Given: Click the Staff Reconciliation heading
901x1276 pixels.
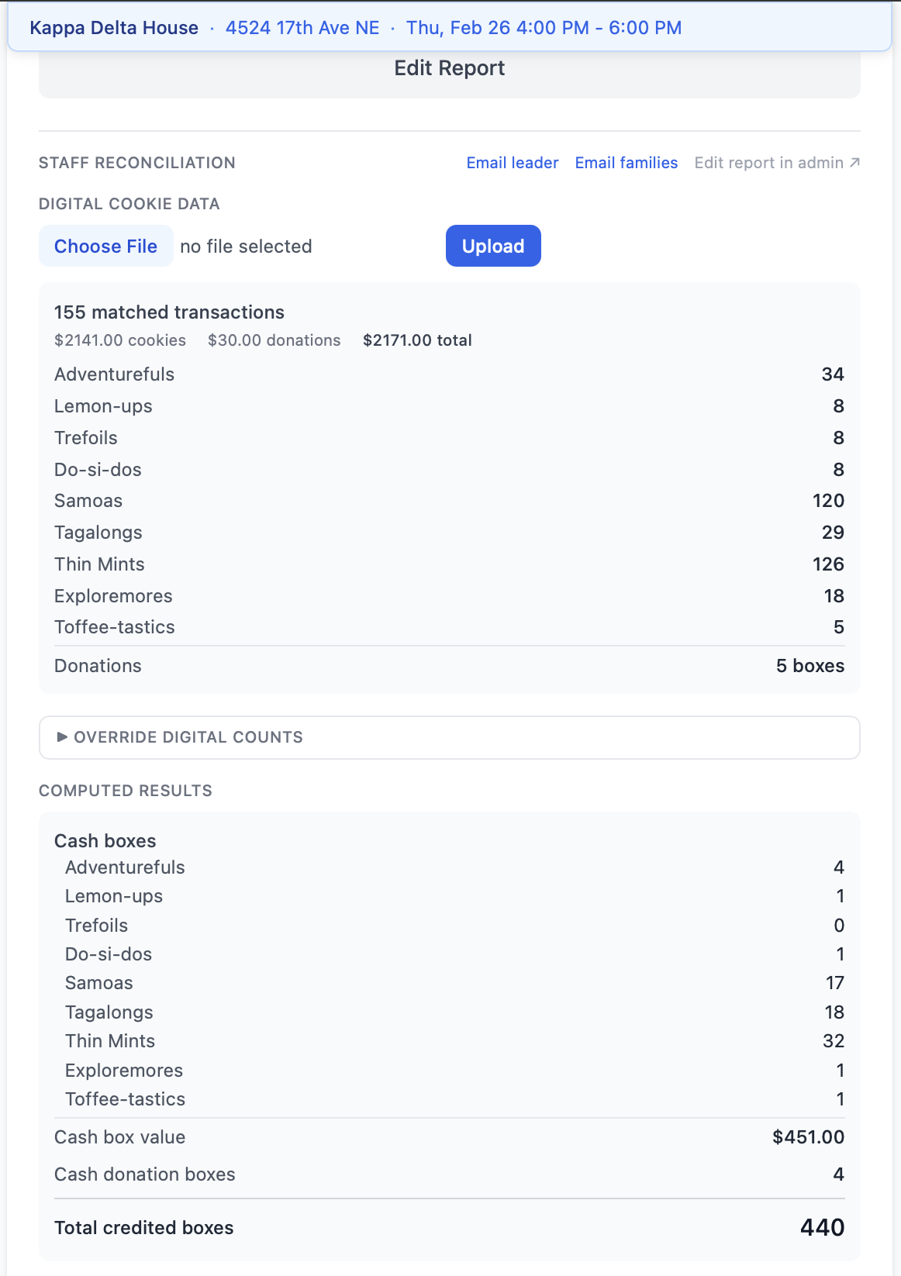Looking at the screenshot, I should (x=137, y=163).
